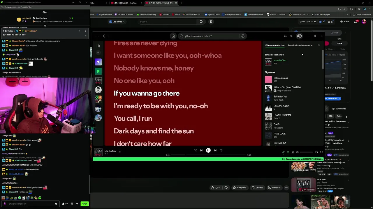Screen dimensions: 373x209
Task: Toggle the Spotify queue view icon
Action: coord(288,152)
